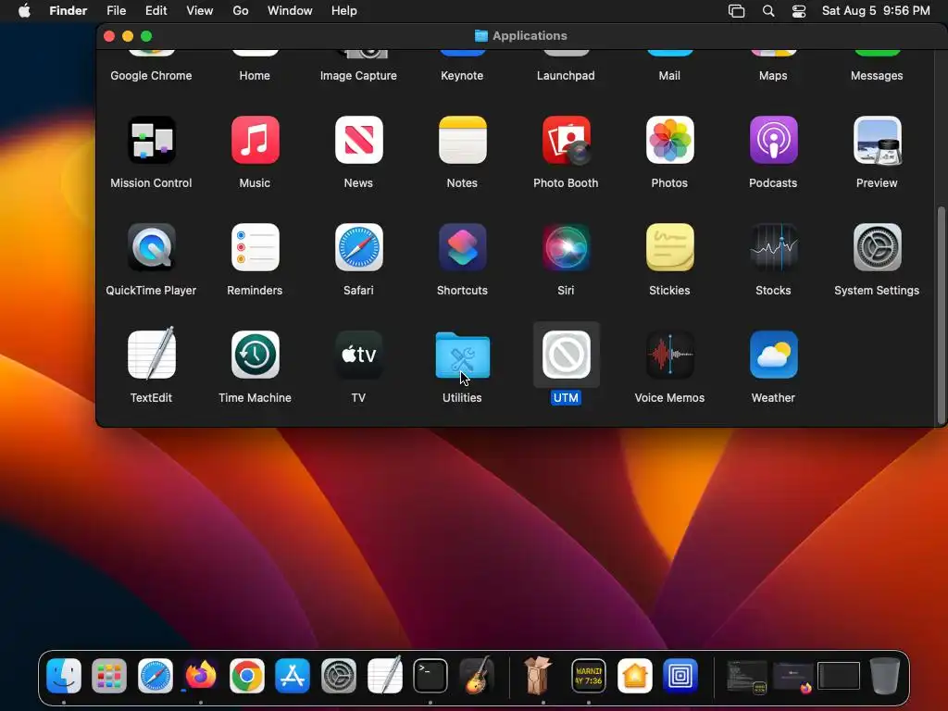948x711 pixels.
Task: Open the Home app icon in Dock
Action: coord(634,675)
